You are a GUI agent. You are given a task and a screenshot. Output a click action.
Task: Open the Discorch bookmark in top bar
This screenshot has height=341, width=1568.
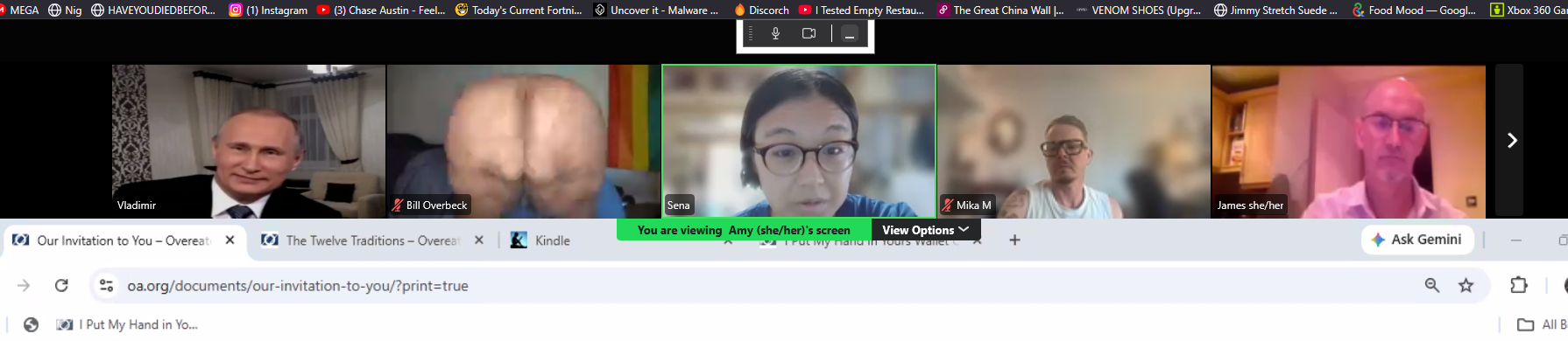761,10
